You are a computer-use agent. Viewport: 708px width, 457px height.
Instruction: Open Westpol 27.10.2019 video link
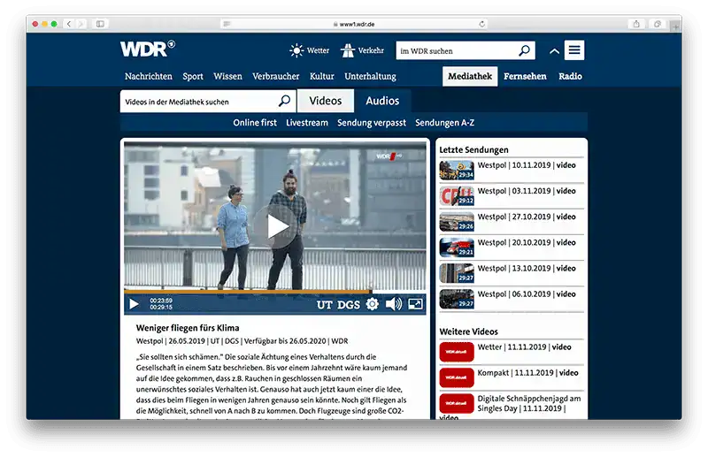527,217
